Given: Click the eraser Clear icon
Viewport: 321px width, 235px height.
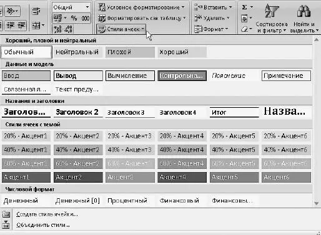Looking at the screenshot, I should click(244, 29).
